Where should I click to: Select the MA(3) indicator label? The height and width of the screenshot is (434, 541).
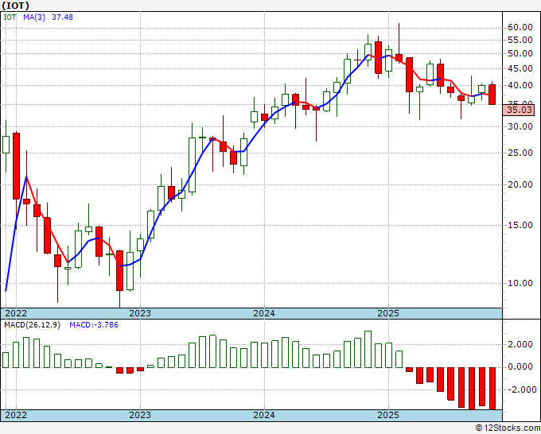click(x=34, y=17)
